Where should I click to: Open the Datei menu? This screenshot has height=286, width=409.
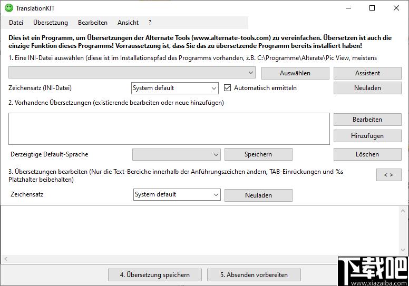[x=16, y=23]
